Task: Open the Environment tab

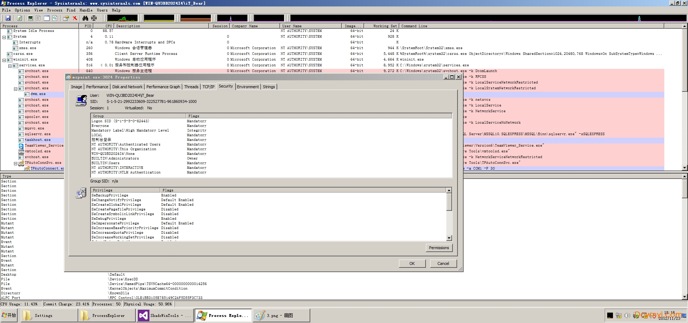Action: (x=247, y=87)
